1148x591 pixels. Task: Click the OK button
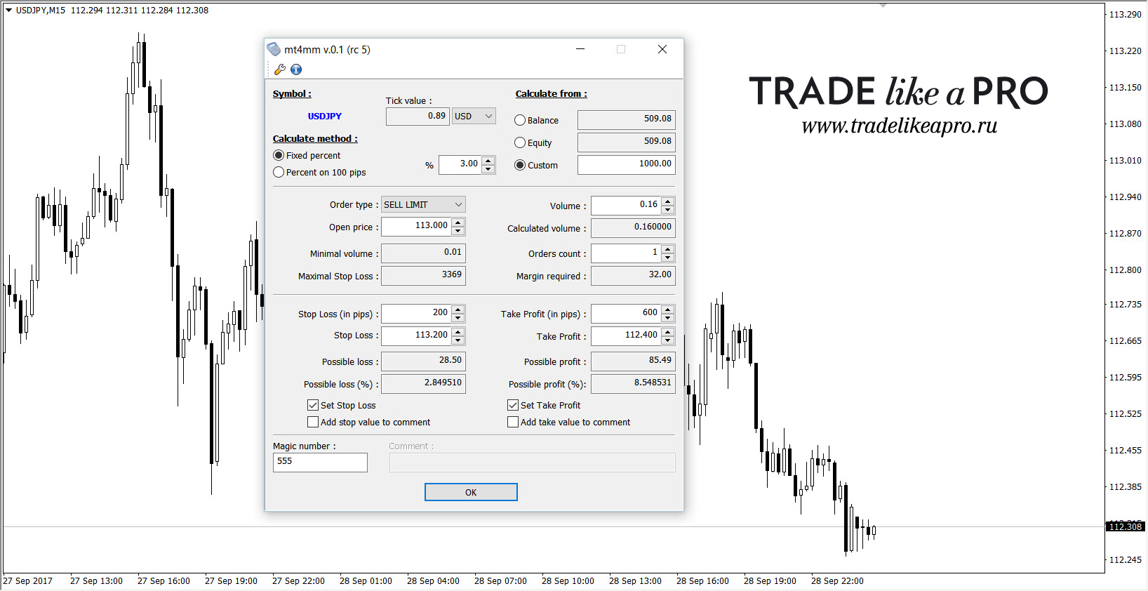click(471, 492)
